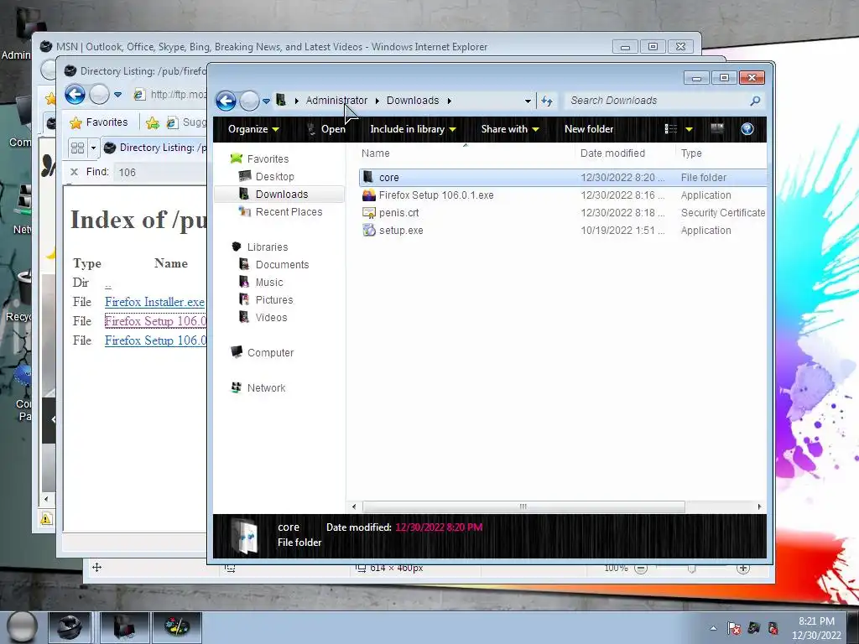
Task: Select the penis.crt certificate file icon
Action: coord(369,213)
